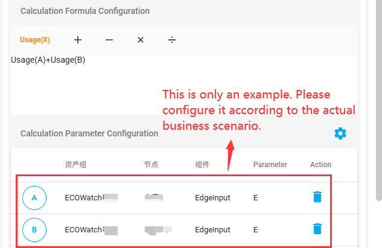Viewport: 382px width, 248px height.
Task: Click the 组件 column header
Action: tap(202, 165)
